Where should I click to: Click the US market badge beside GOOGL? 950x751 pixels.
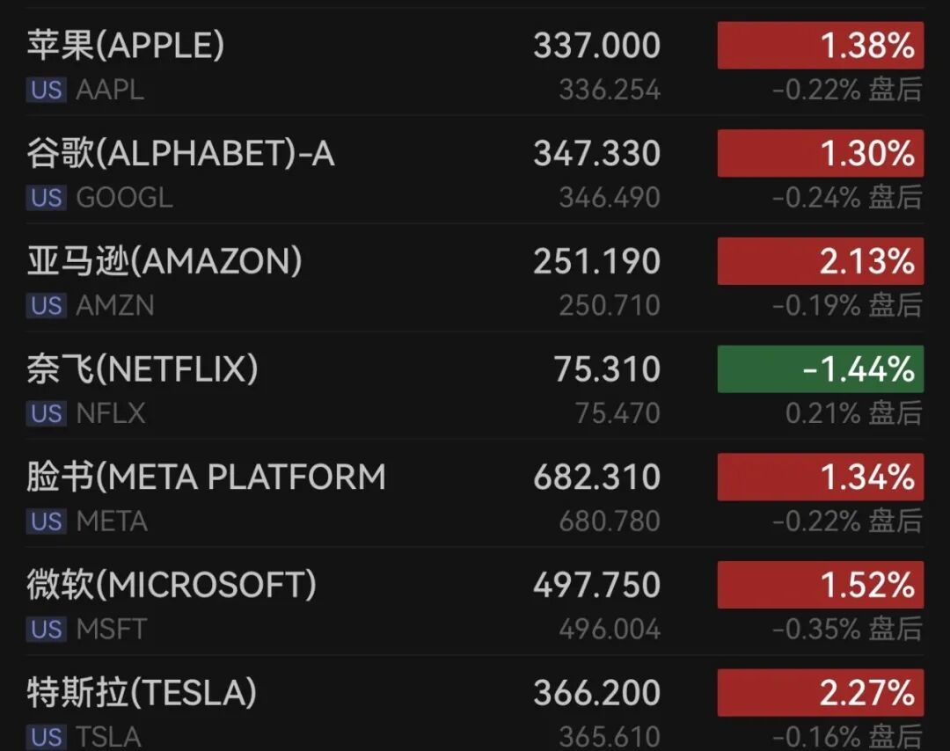(46, 198)
